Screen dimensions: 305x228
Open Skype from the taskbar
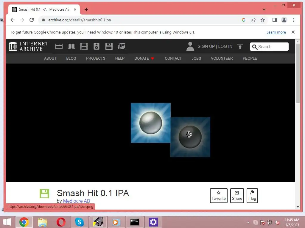point(79,222)
